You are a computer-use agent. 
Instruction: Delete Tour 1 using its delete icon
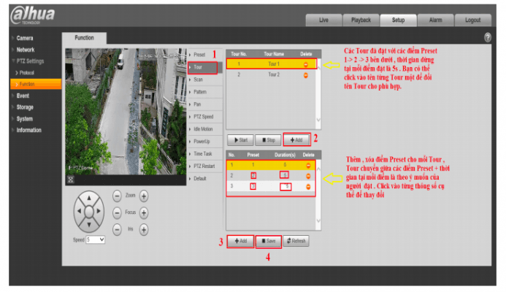tap(306, 64)
